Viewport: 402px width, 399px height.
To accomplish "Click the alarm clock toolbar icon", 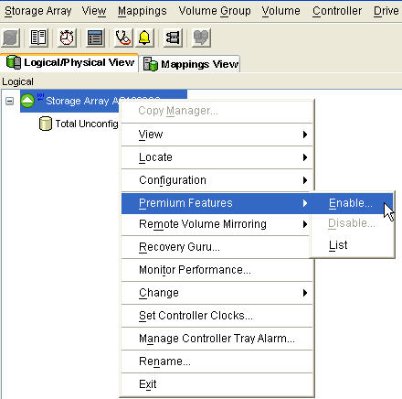I will pyautogui.click(x=67, y=38).
